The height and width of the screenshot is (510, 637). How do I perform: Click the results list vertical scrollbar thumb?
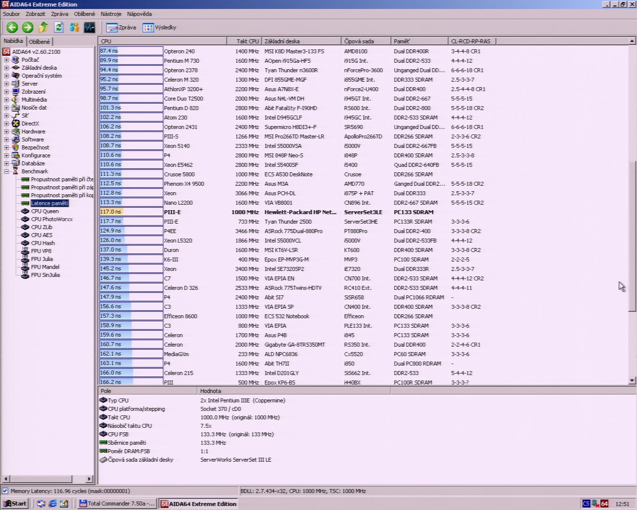632,237
